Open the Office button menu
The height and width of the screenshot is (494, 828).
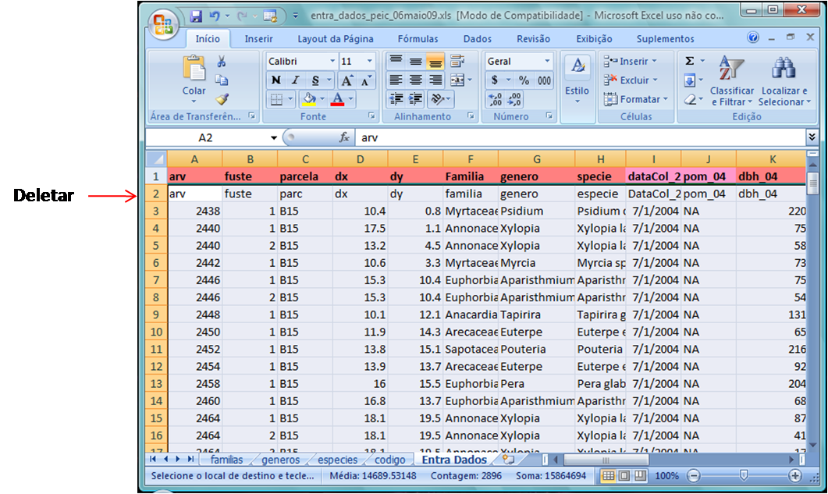click(x=164, y=24)
